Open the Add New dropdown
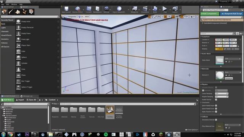Image resolution: width=244 pixels, height=137 pixels. click(7, 100)
